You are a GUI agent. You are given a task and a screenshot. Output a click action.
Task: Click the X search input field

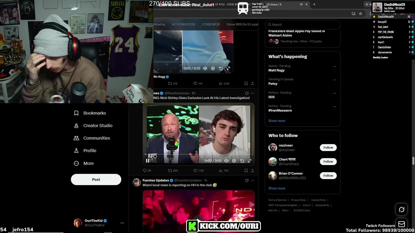tap(302, 25)
